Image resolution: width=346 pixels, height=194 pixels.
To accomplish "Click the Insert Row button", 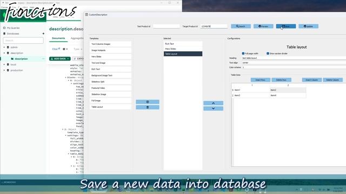I will (261, 80).
